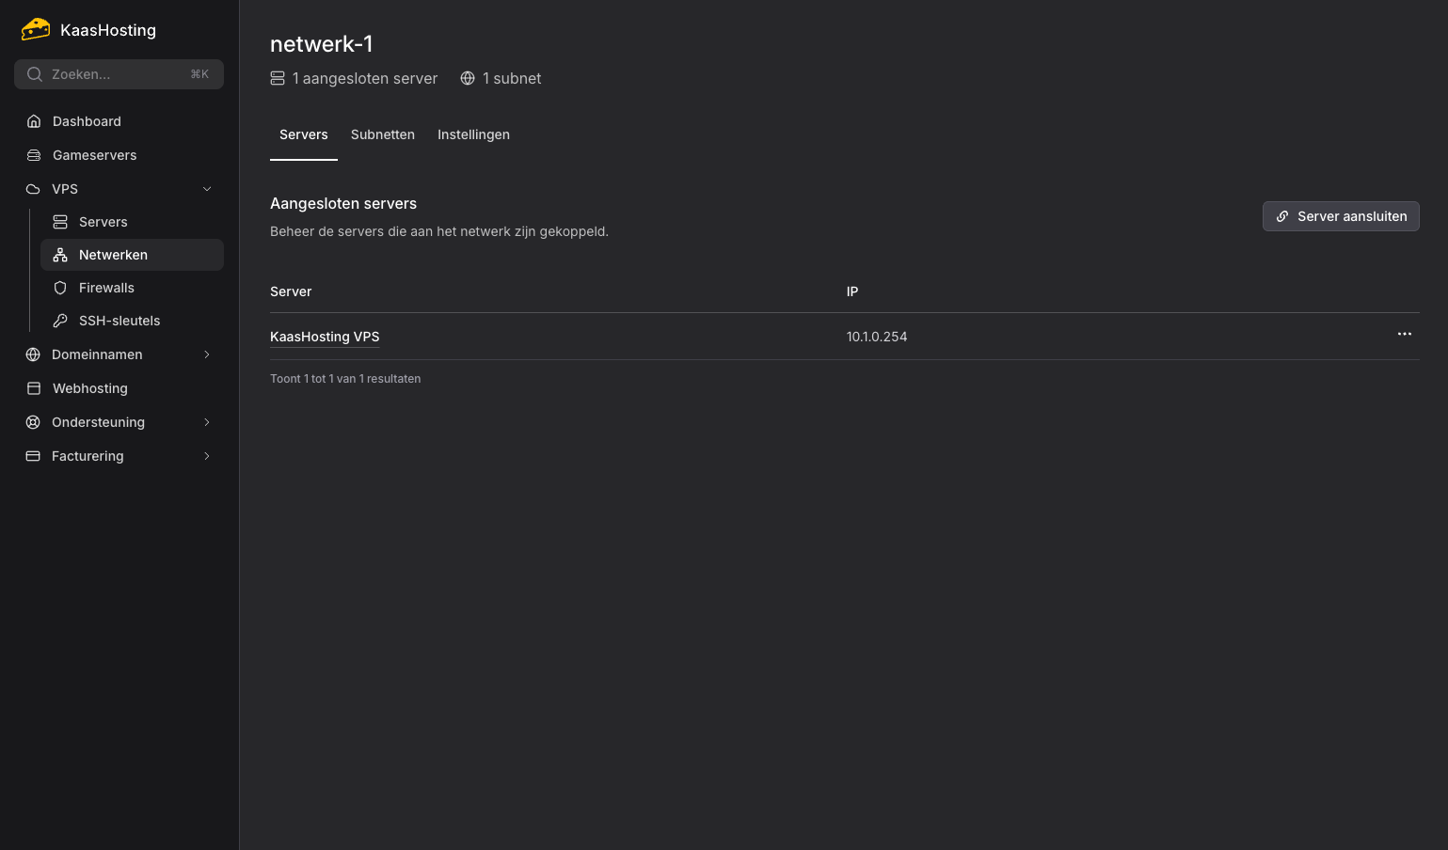Viewport: 1448px width, 850px height.
Task: Expand the Facturering section
Action: tap(207, 456)
